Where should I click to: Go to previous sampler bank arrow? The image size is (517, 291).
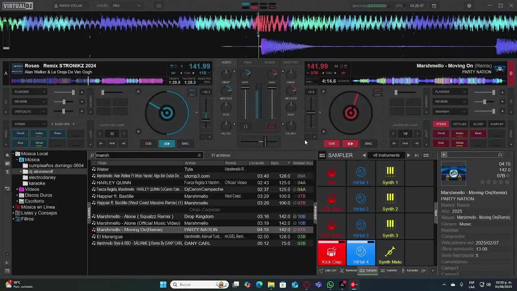(364, 155)
